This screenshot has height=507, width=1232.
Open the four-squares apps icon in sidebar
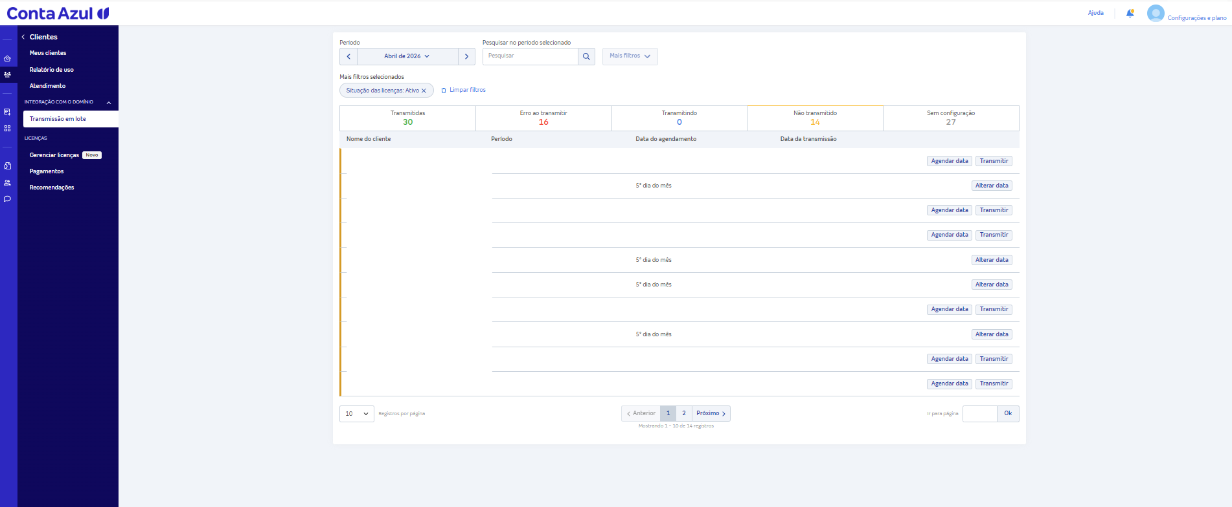coord(7,128)
